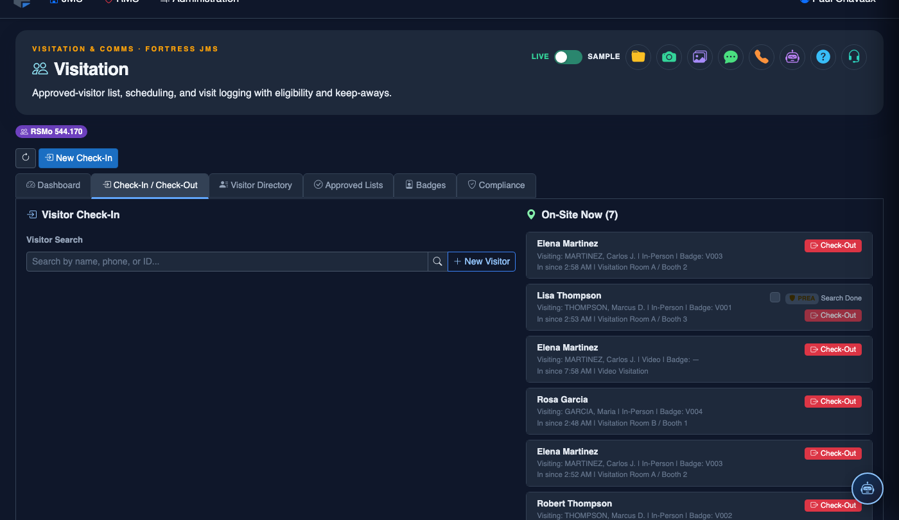Click the blue question mark help icon

[823, 56]
